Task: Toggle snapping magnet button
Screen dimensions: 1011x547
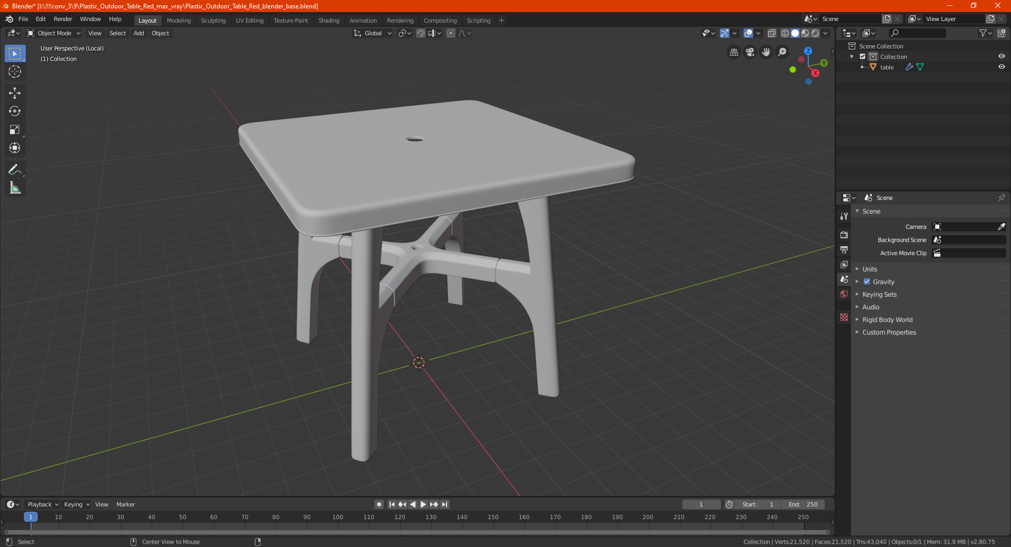Action: tap(421, 33)
